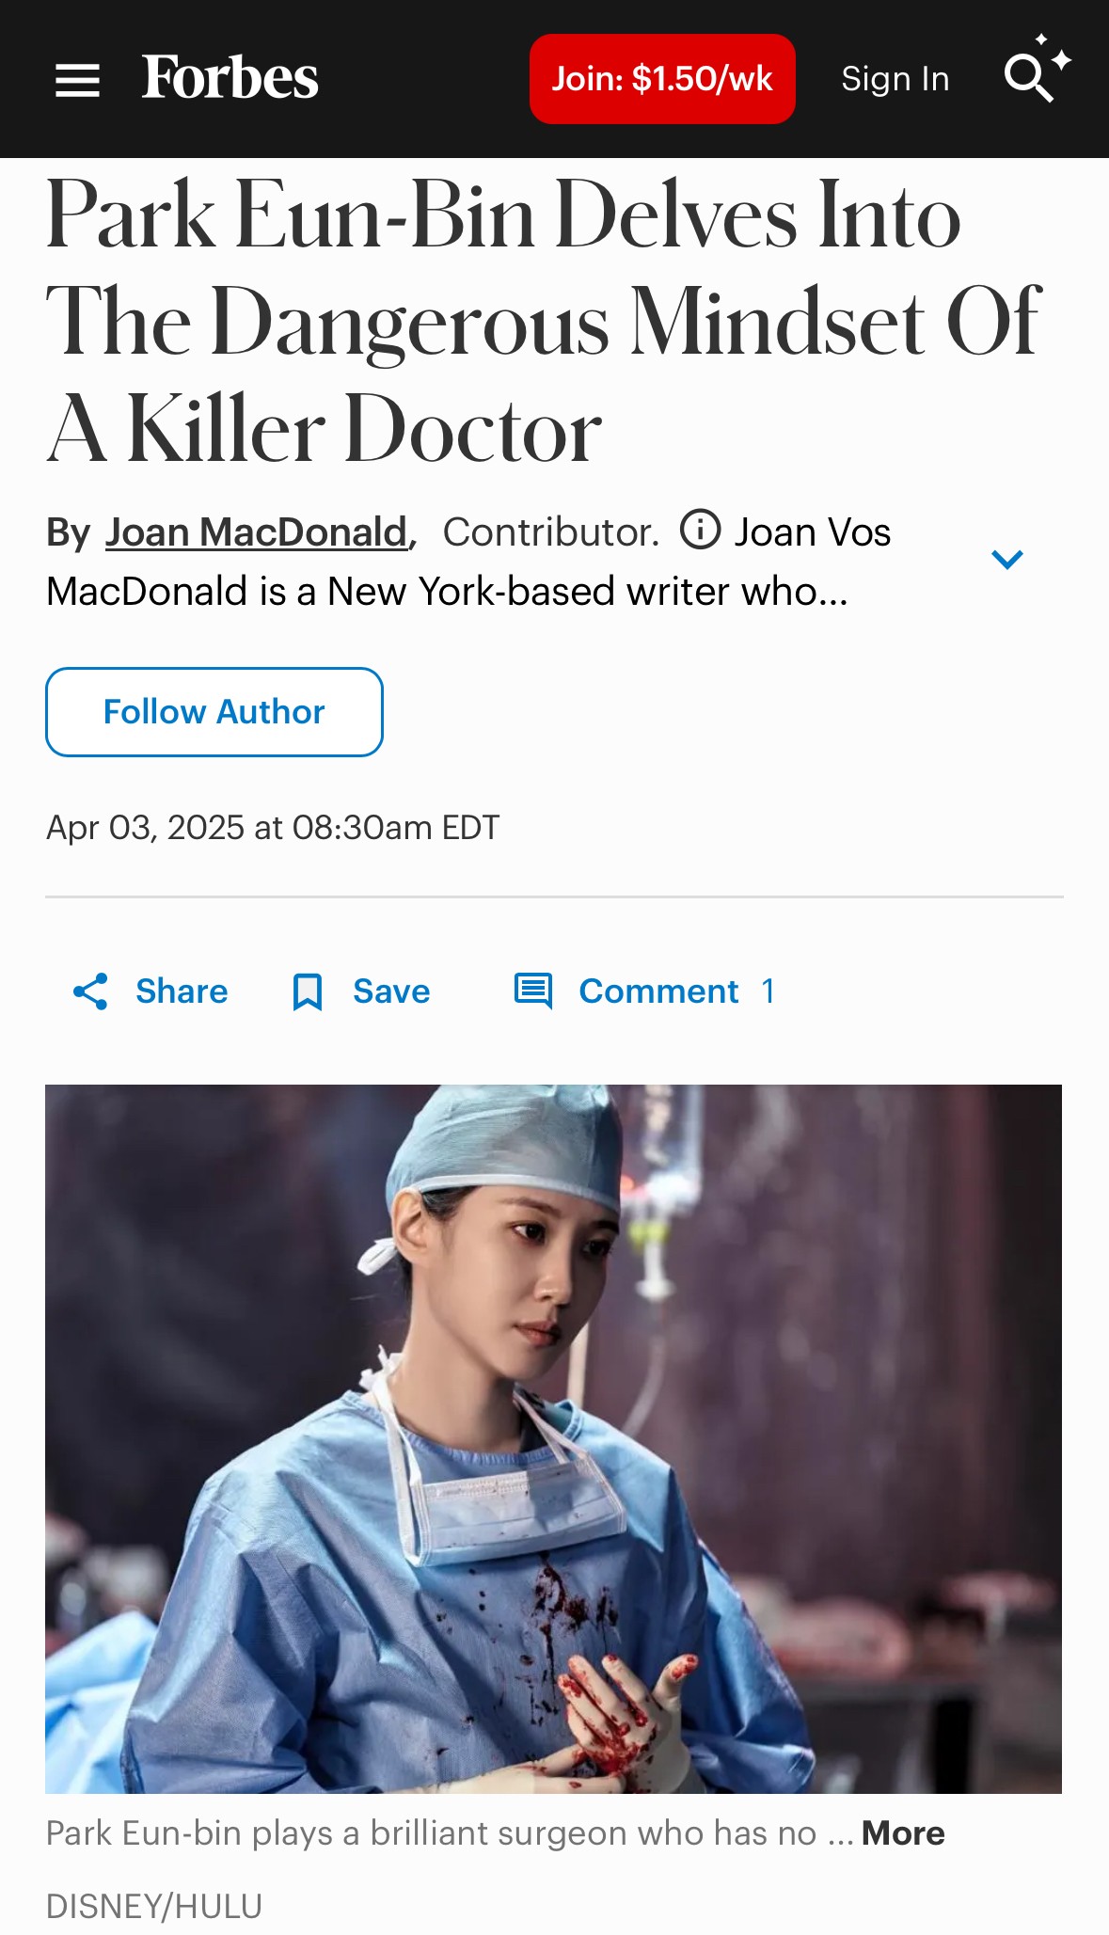Click the comment count number 1
This screenshot has height=1935, width=1109.
768,991
